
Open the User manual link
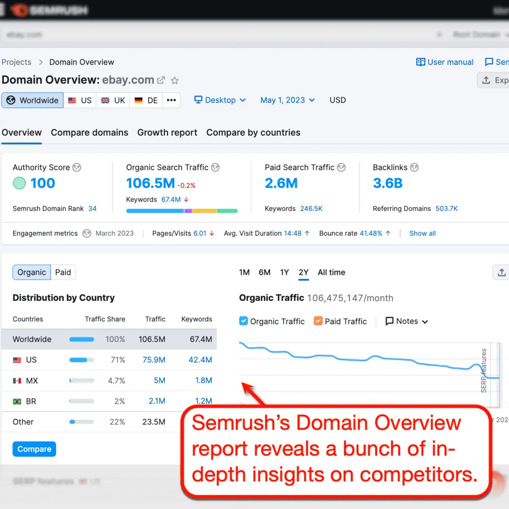point(445,62)
